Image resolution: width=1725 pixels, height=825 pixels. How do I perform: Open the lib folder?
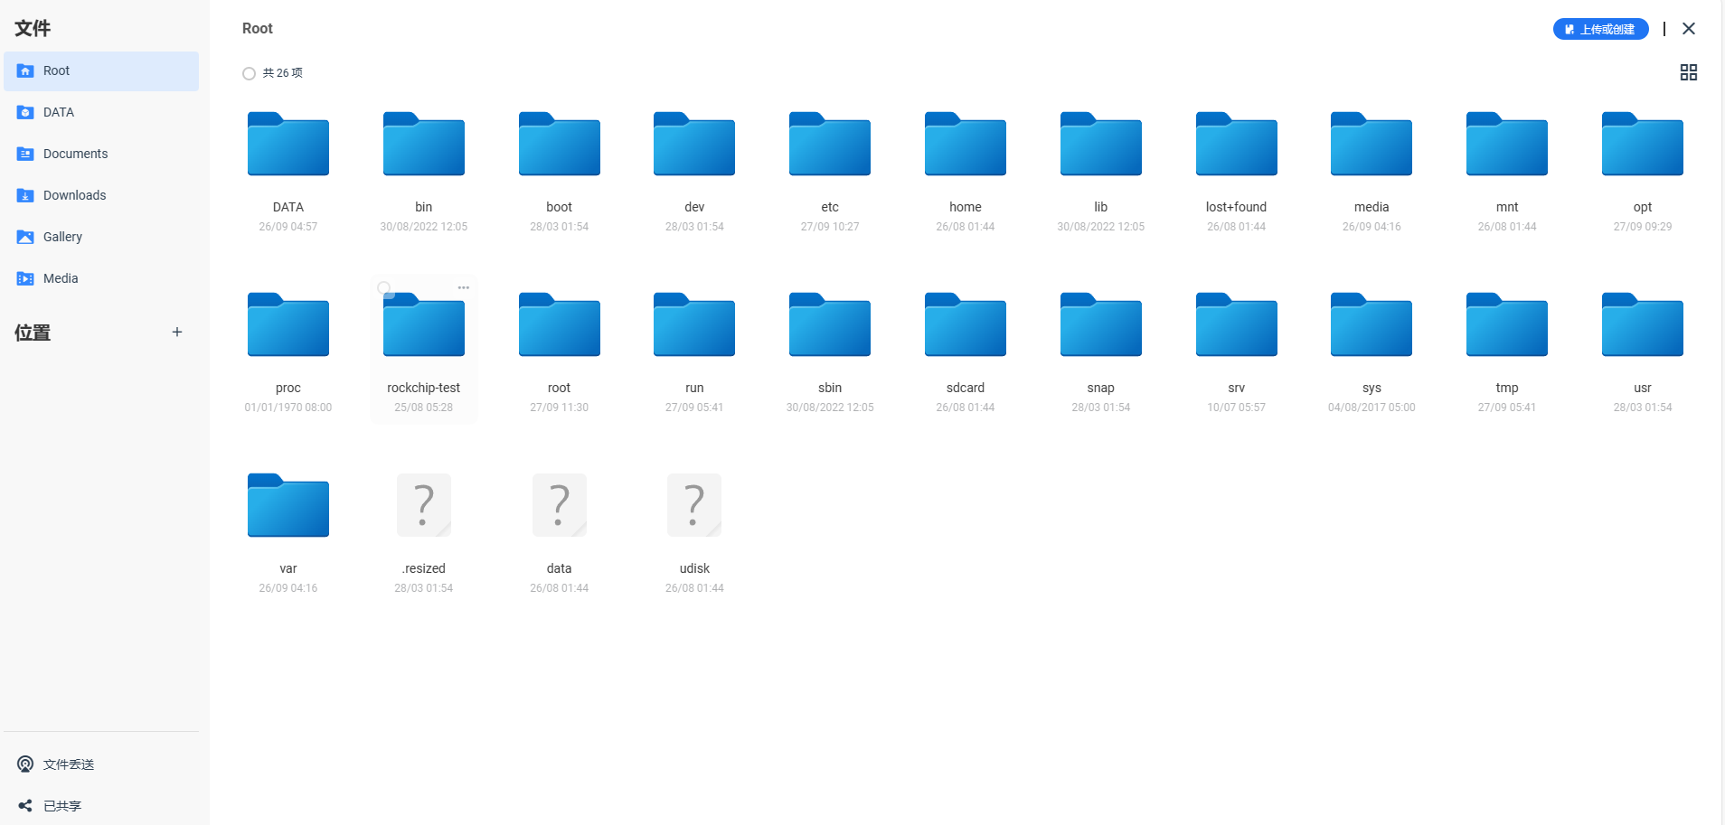[x=1101, y=144]
